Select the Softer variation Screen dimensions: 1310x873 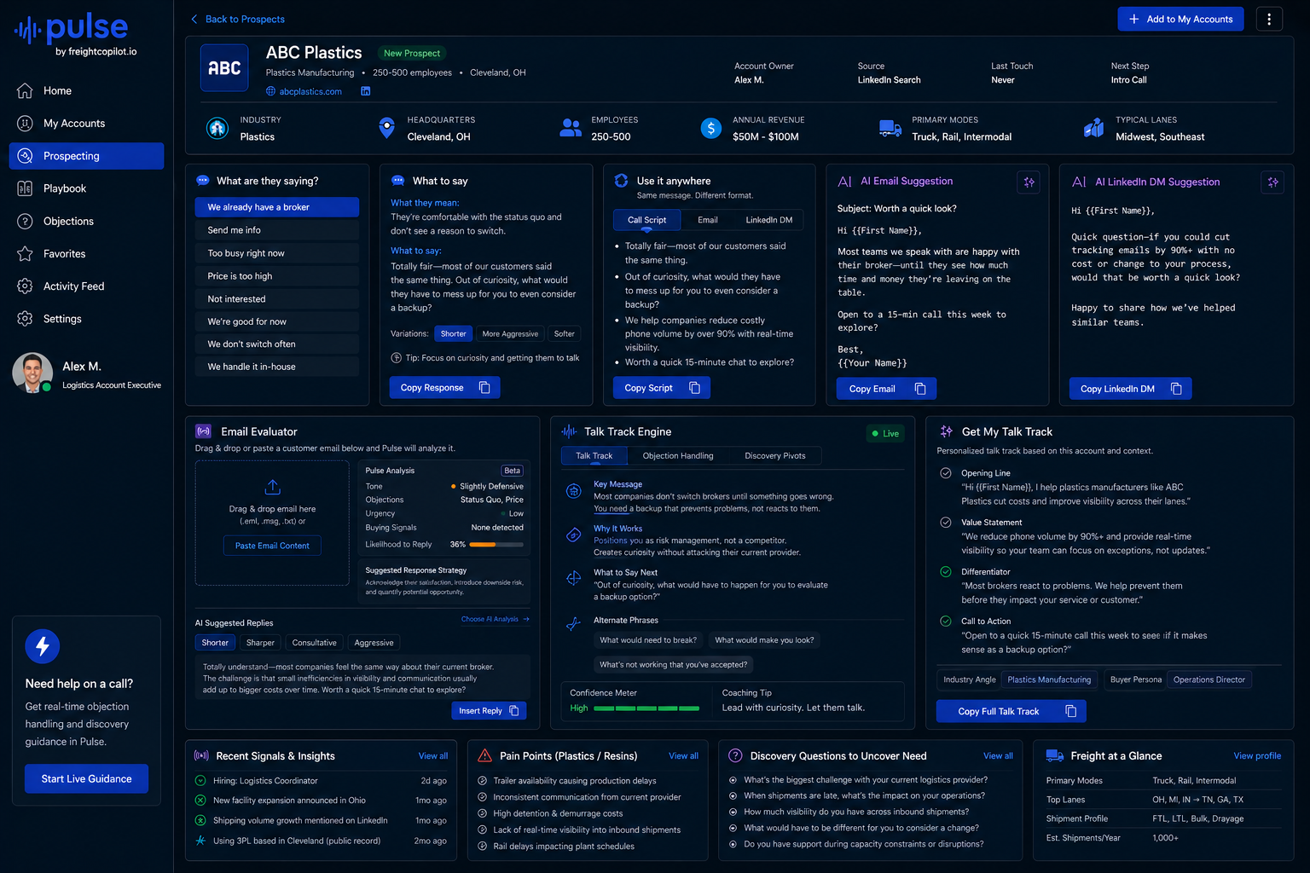(x=564, y=334)
